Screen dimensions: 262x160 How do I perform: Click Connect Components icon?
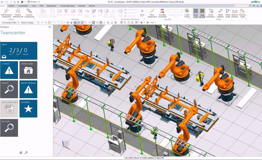pyautogui.click(x=29, y=13)
